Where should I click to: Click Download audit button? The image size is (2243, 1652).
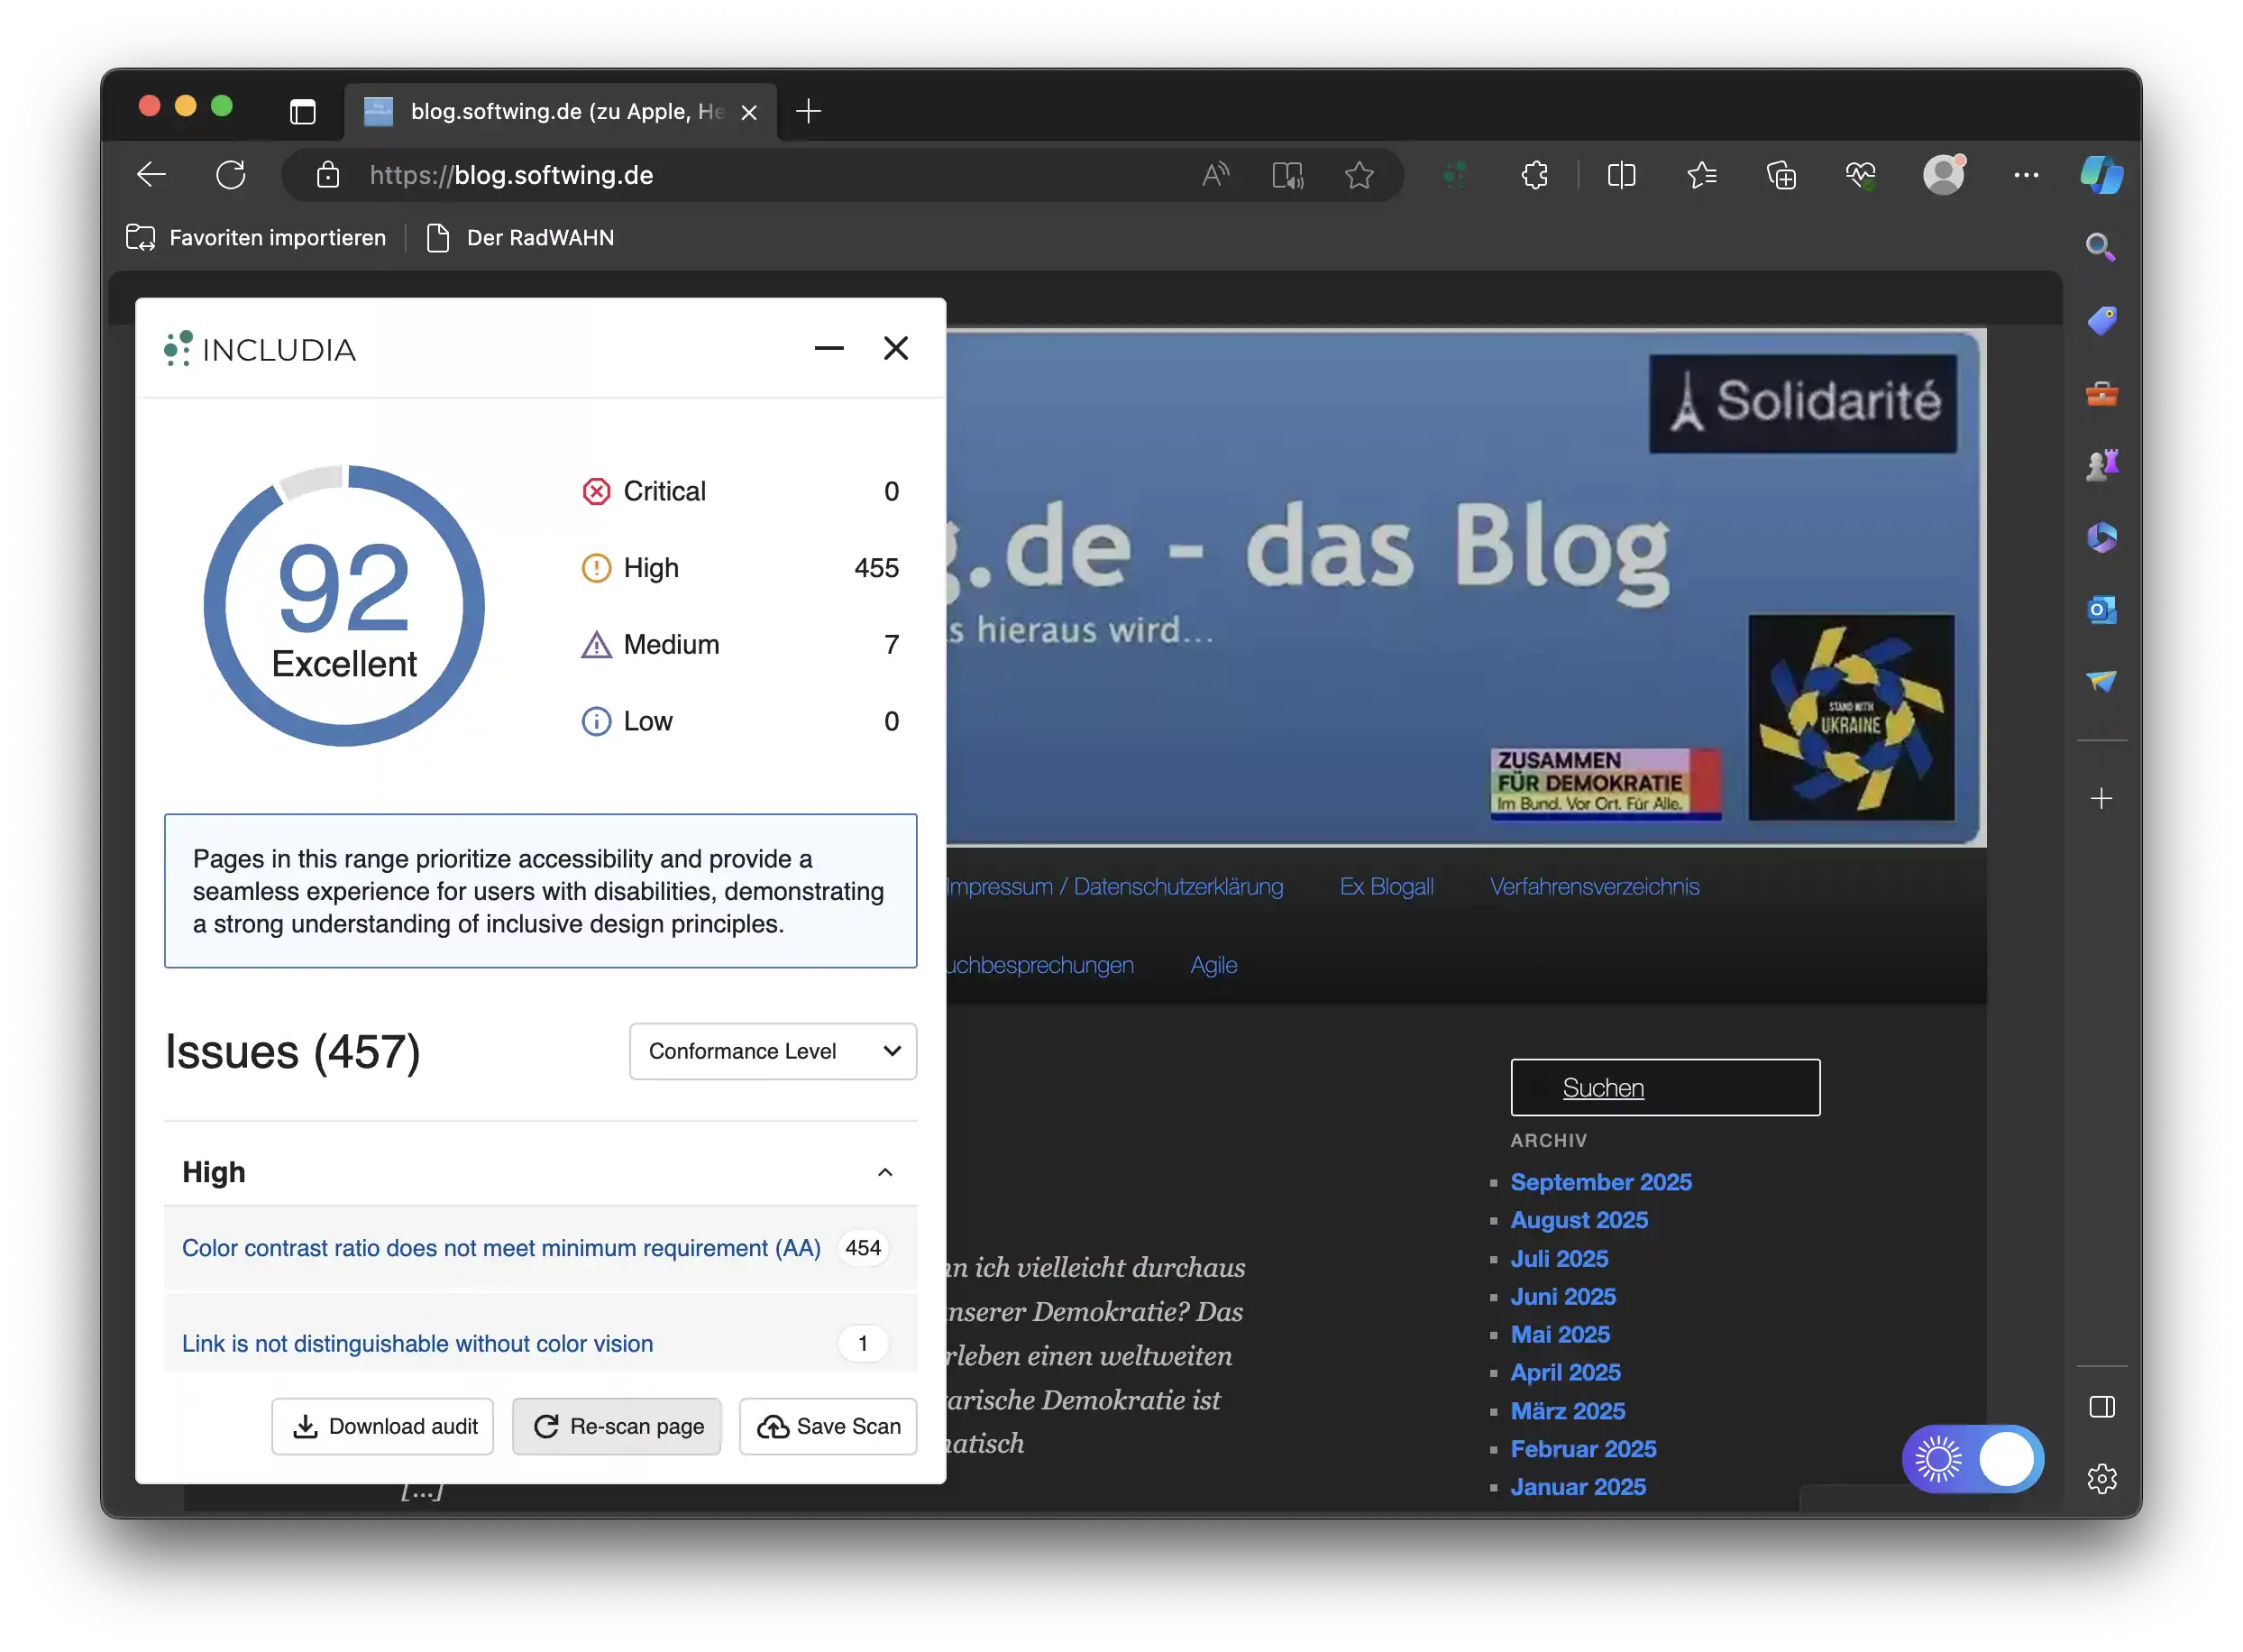tap(383, 1426)
